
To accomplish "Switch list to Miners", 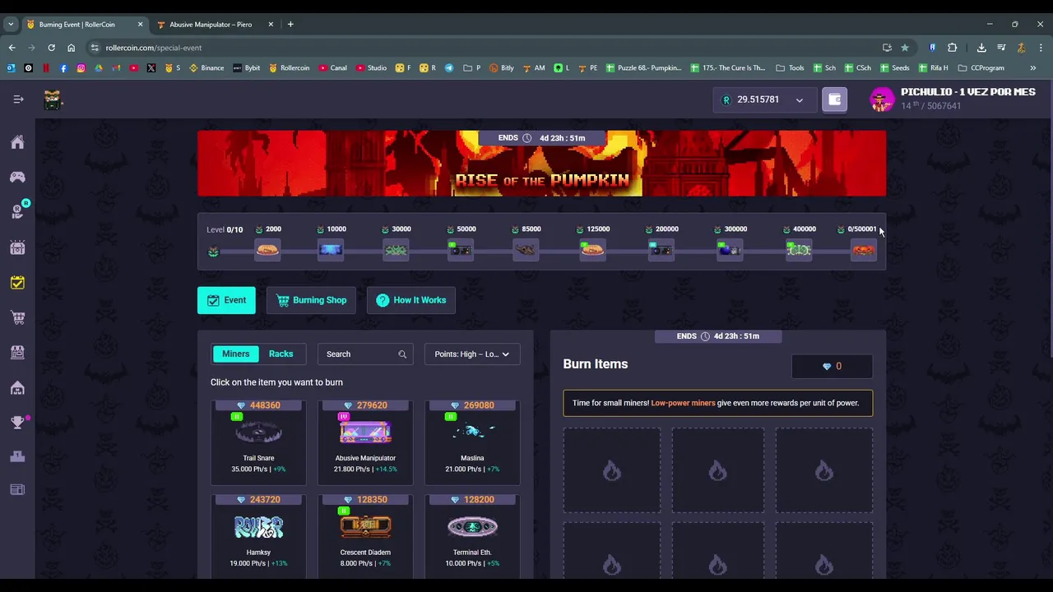I will point(235,354).
